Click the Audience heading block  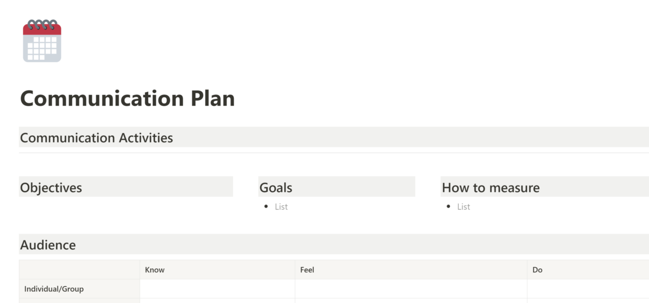334,244
